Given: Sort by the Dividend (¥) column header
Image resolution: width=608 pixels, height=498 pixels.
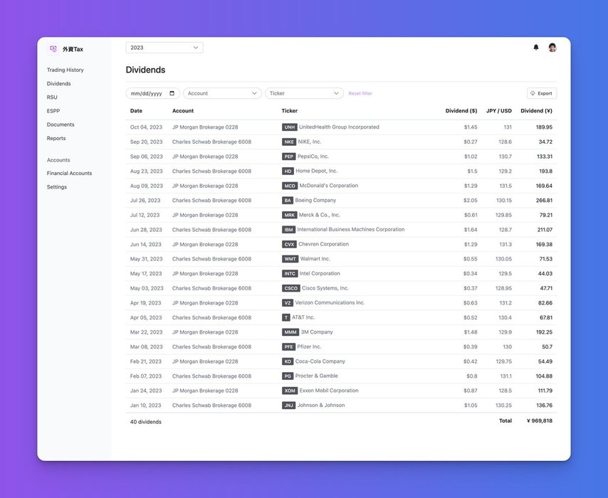Looking at the screenshot, I should coord(536,111).
